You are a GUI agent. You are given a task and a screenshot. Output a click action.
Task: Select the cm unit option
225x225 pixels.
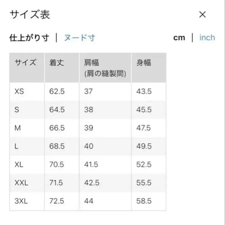179,37
